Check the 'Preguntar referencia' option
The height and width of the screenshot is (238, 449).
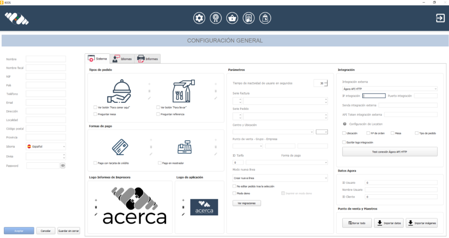point(158,114)
